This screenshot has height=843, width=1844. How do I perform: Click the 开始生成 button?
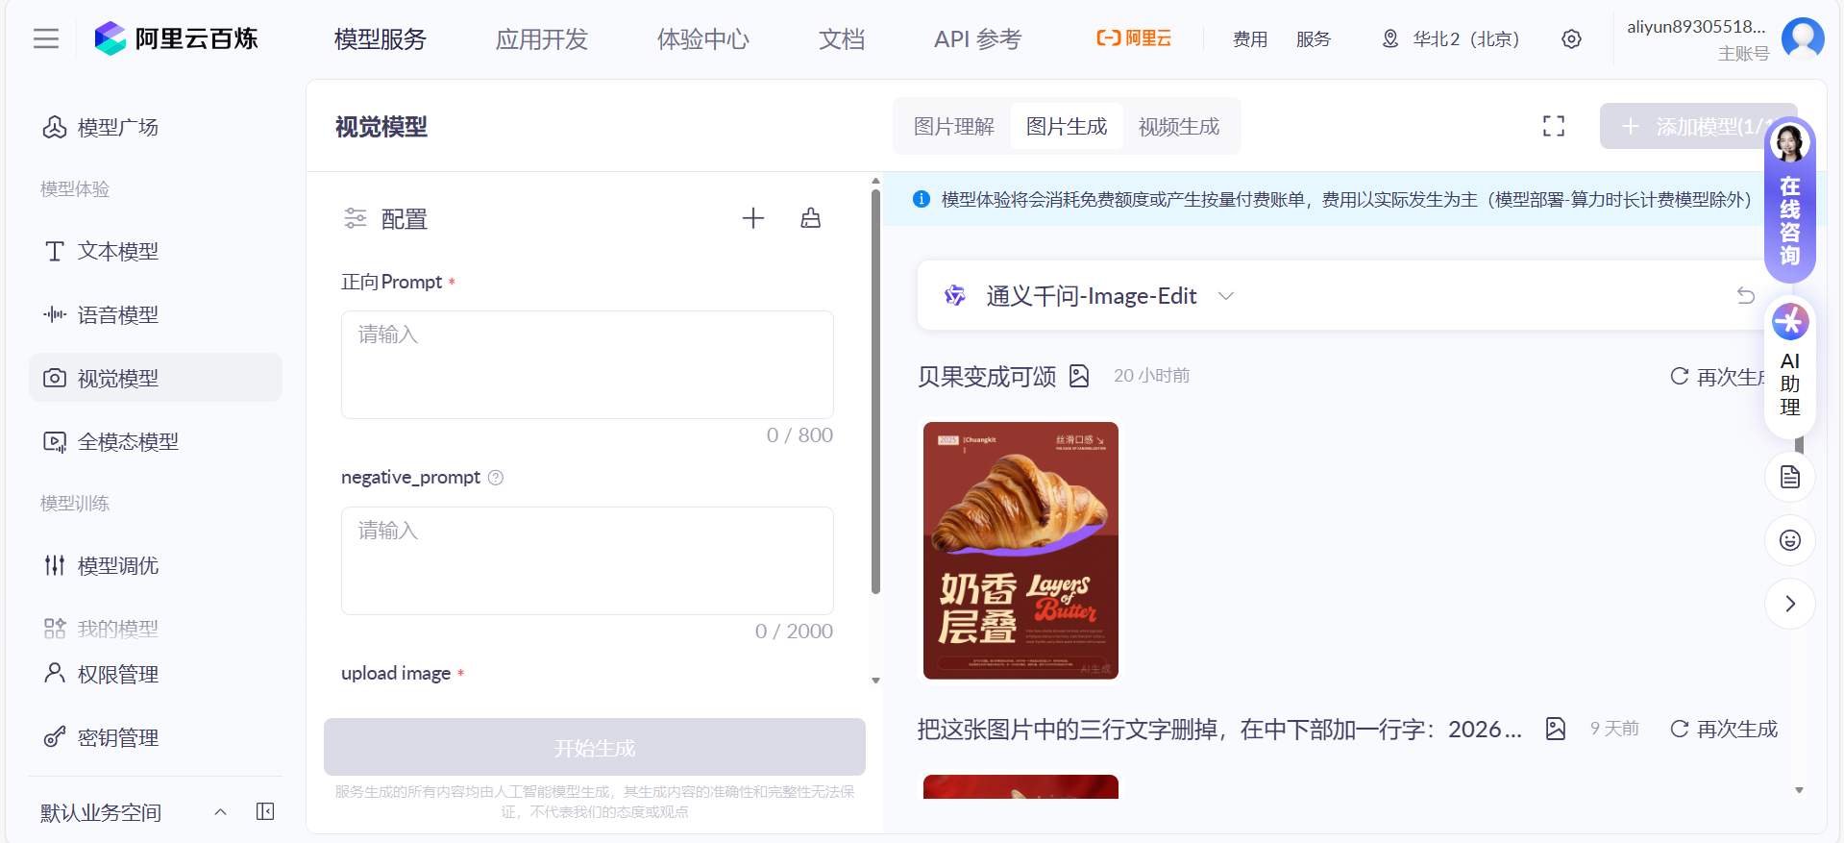(x=595, y=747)
